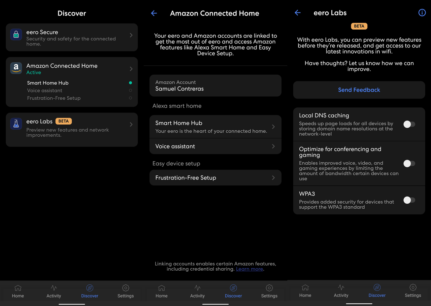The height and width of the screenshot is (306, 431).
Task: Expand the eero Labs card chevron
Action: (131, 124)
